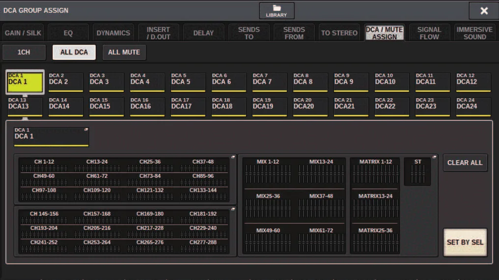
Task: Select the ALL MUTE view button
Action: pos(124,52)
